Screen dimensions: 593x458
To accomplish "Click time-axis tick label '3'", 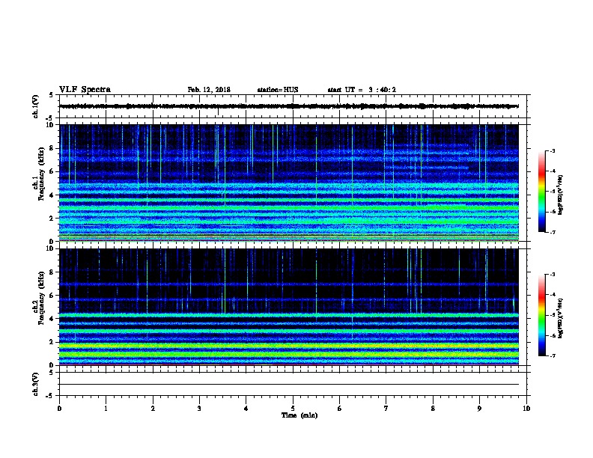I will [199, 409].
